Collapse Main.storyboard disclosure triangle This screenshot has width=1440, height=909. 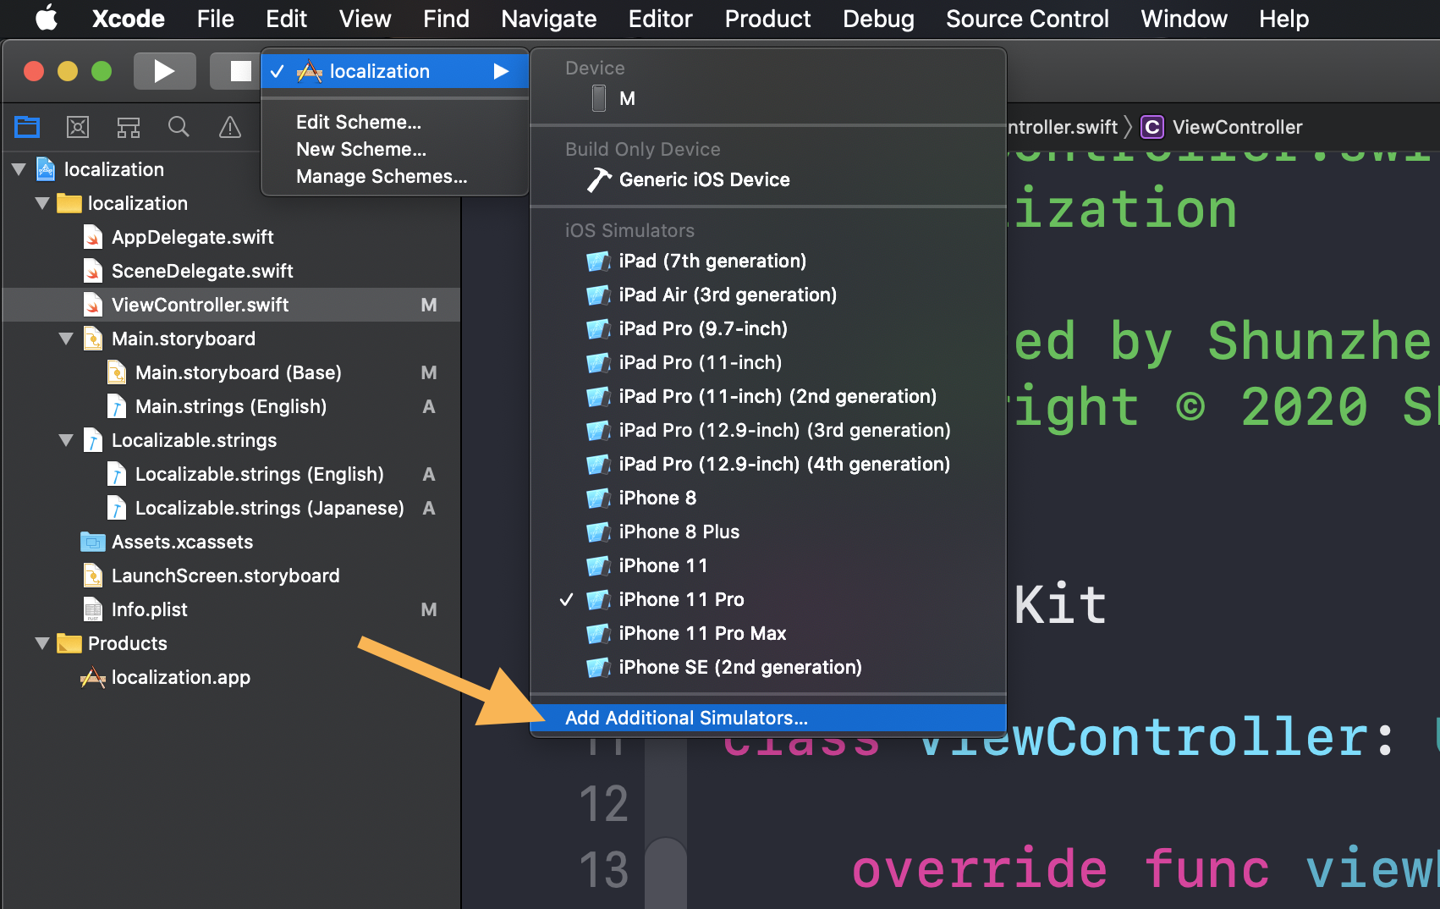coord(66,339)
